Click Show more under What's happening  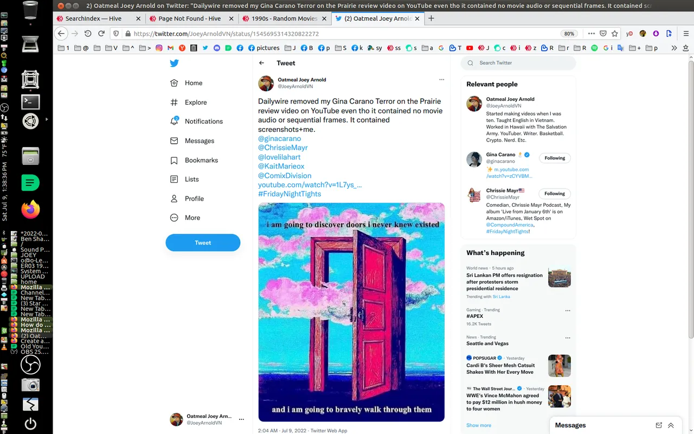tap(479, 425)
